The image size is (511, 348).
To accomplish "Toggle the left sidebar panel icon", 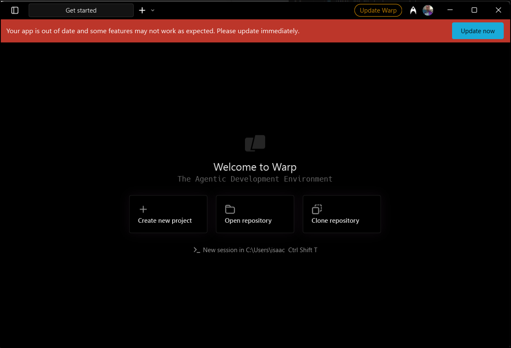I will pos(15,11).
